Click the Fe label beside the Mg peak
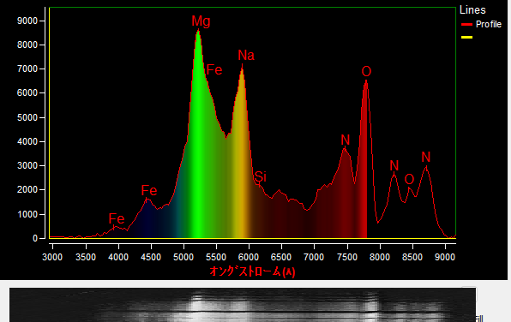Image resolution: width=511 pixels, height=322 pixels. [x=214, y=70]
